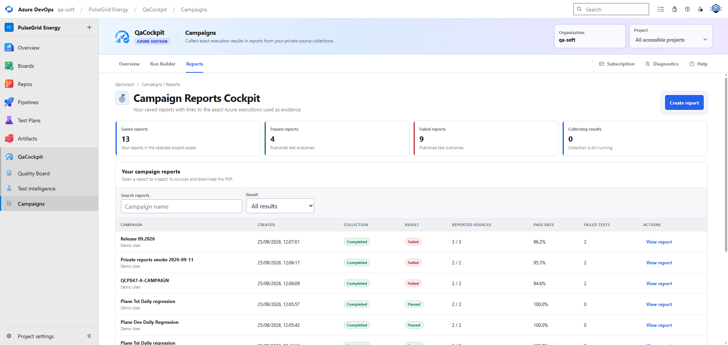Open the header help question mark icon
The image size is (728, 345).
(687, 9)
